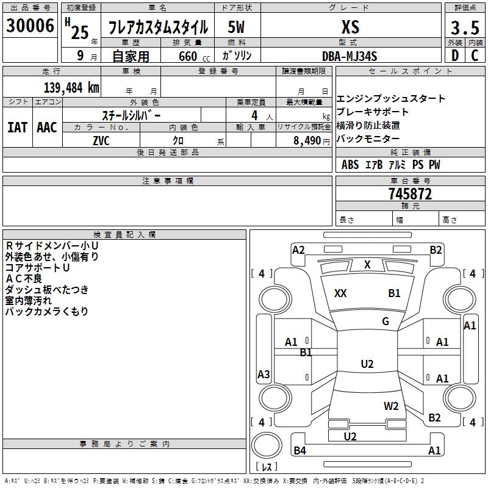Select the car name フレアカスタムスタイル
The height and width of the screenshot is (488, 488).
[x=158, y=27]
